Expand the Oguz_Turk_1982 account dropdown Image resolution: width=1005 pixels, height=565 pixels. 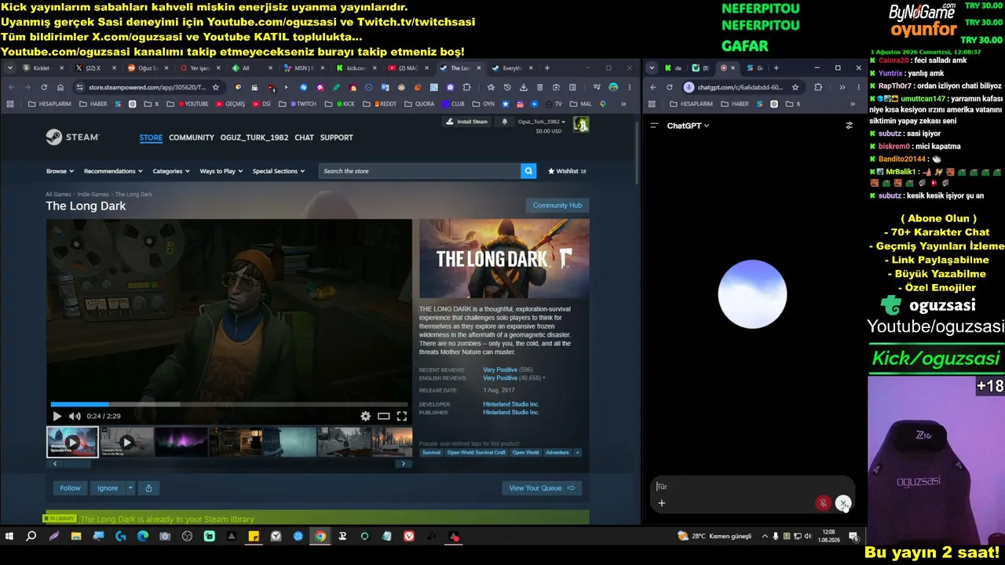coord(542,122)
